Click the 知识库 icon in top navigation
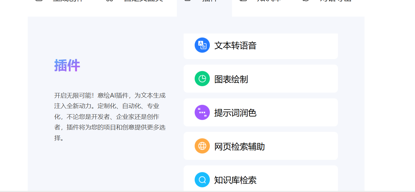The width and height of the screenshot is (415, 192). pos(242,1)
